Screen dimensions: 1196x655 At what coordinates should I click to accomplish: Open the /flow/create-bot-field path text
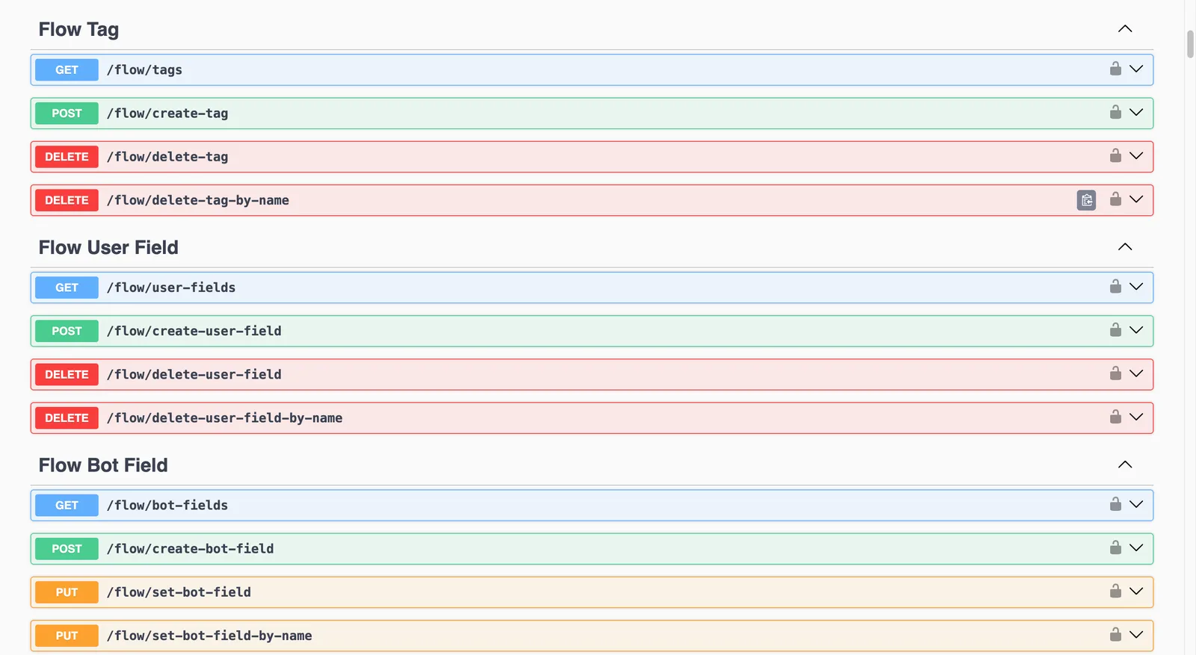(190, 548)
